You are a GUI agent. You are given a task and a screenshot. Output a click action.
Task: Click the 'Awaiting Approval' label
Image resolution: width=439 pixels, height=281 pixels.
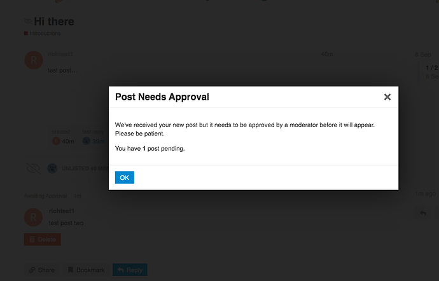pyautogui.click(x=45, y=196)
